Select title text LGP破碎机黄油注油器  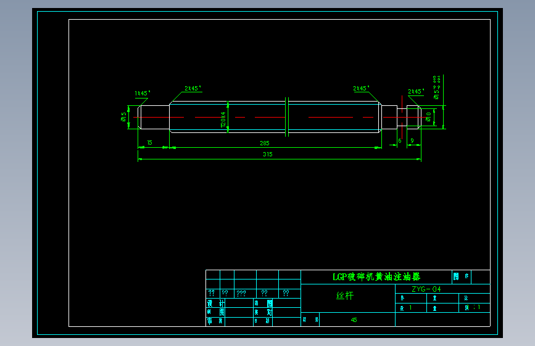[x=376, y=277]
